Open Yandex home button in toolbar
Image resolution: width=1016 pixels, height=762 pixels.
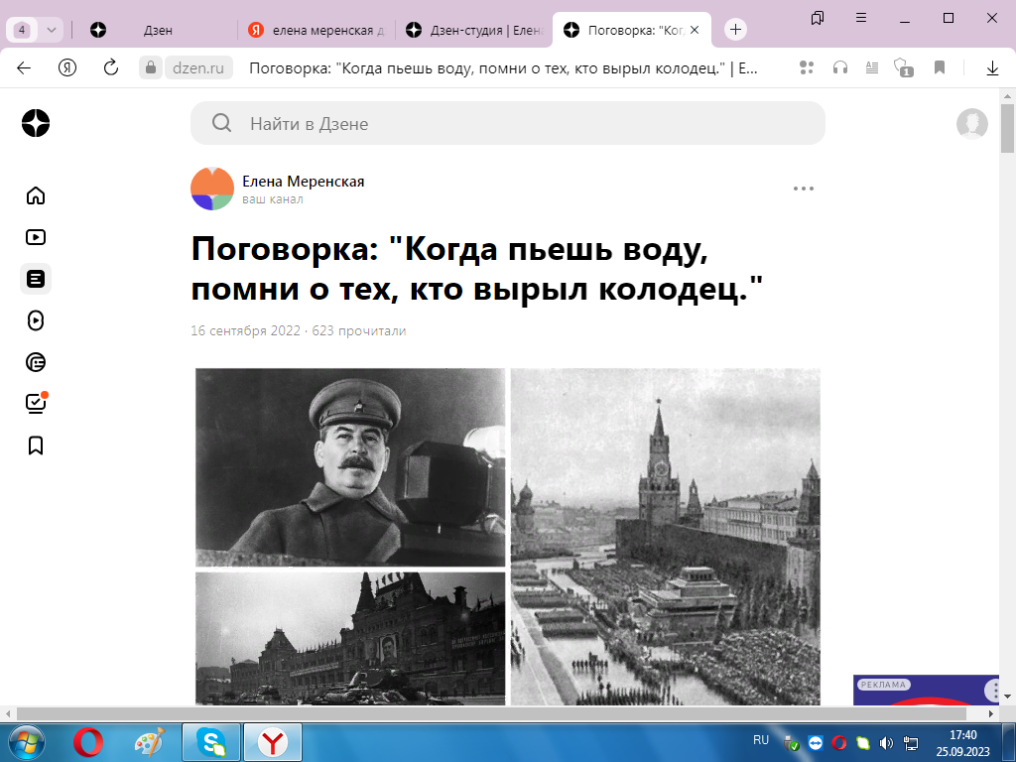pyautogui.click(x=67, y=67)
